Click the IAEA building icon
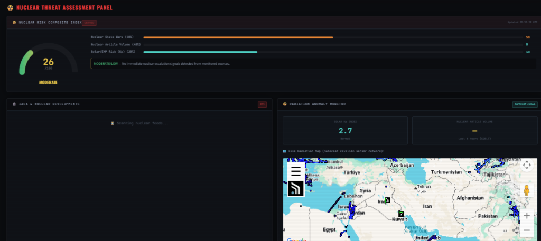 14,104
